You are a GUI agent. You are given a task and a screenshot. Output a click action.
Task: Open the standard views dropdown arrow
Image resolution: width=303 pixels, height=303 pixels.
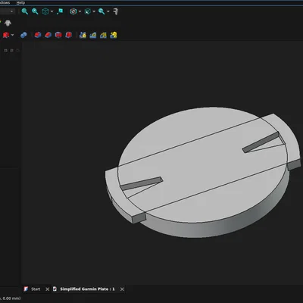click(x=52, y=11)
